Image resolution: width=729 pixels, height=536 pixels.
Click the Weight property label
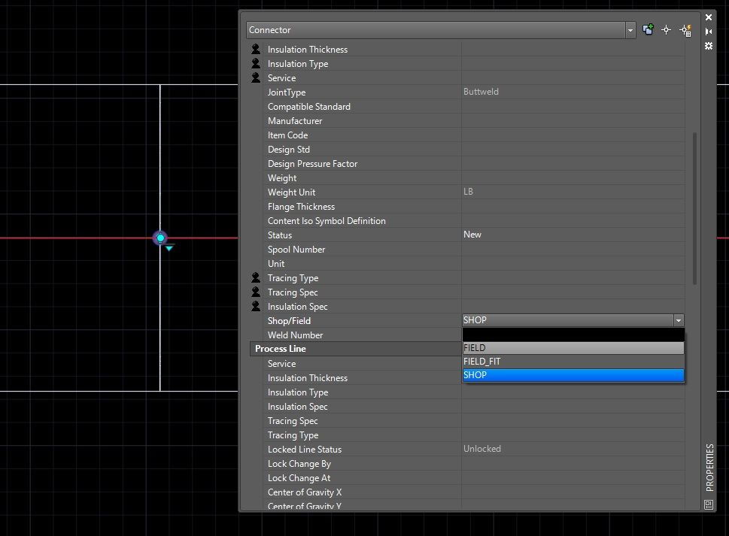(282, 178)
